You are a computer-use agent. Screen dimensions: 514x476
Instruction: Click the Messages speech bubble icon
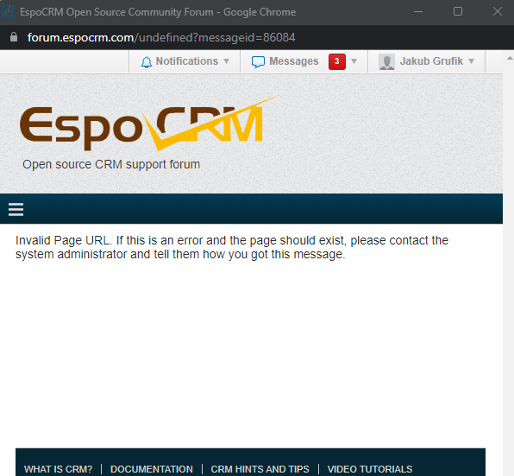258,61
